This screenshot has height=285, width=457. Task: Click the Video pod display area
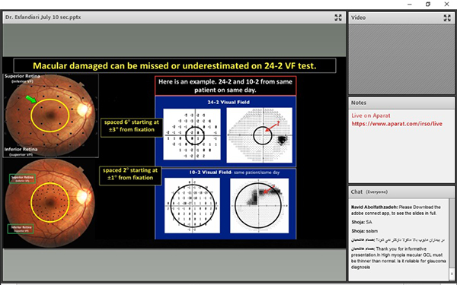(401, 59)
